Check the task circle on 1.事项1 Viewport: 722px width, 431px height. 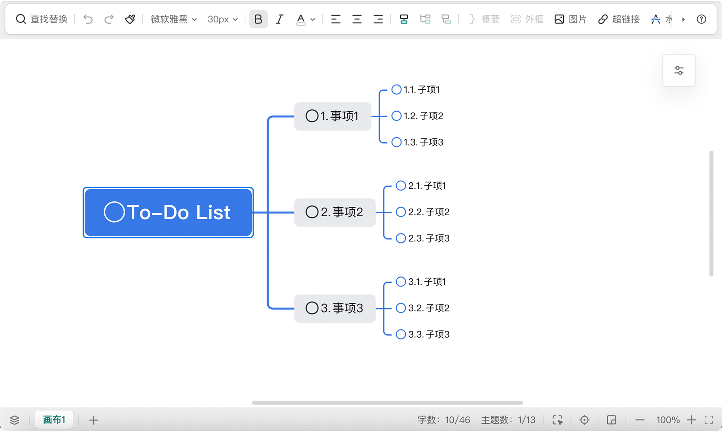312,116
